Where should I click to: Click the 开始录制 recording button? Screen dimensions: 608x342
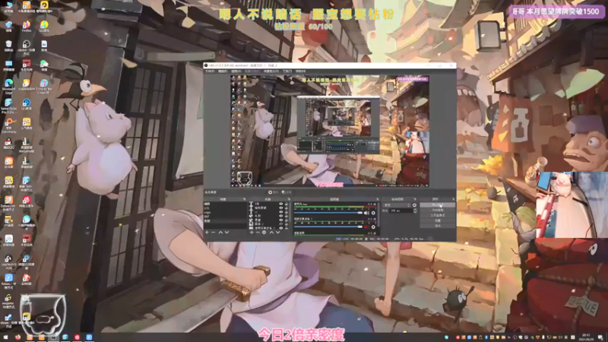point(438,210)
